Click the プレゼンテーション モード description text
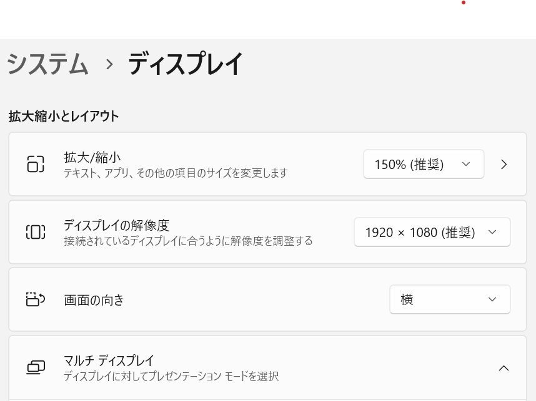Image resolution: width=536 pixels, height=401 pixels. point(171,376)
